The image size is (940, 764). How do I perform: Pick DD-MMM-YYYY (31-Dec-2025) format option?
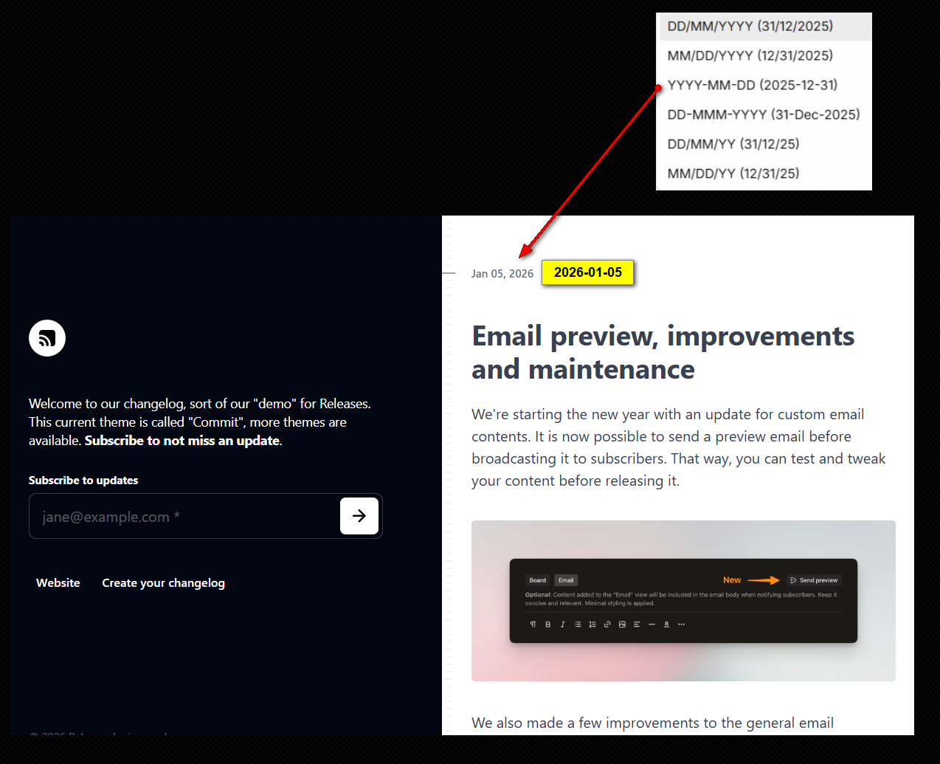(763, 115)
